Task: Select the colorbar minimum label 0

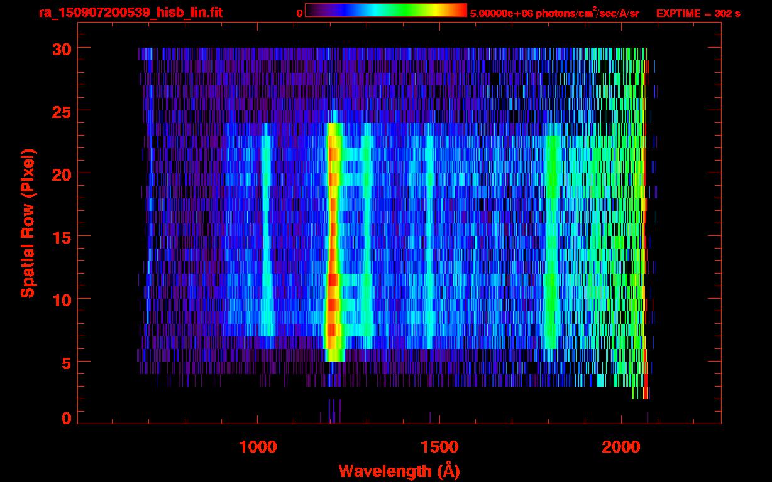Action: coord(299,13)
